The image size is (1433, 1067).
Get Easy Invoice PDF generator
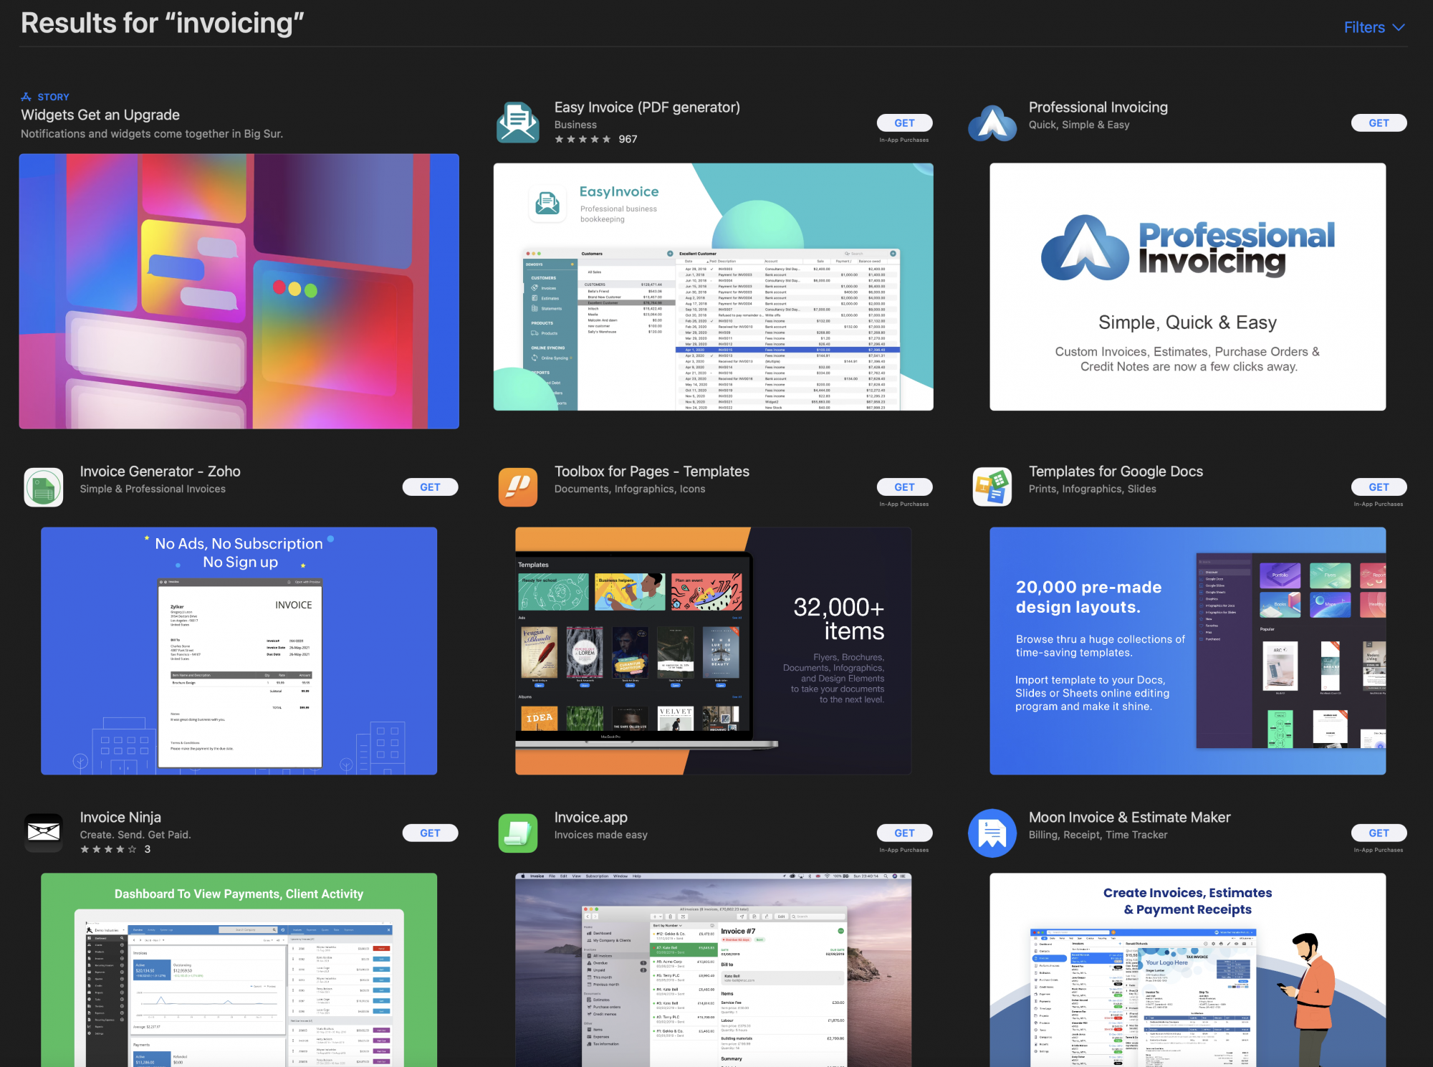pyautogui.click(x=904, y=123)
